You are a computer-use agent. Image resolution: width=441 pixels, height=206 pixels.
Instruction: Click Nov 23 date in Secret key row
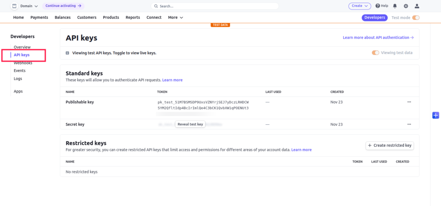(336, 124)
